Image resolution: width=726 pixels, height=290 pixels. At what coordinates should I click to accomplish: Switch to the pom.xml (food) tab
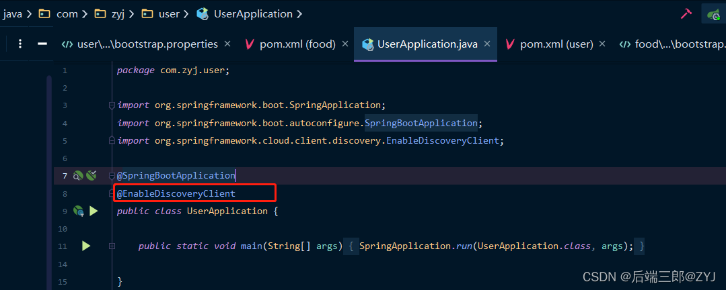coord(297,44)
